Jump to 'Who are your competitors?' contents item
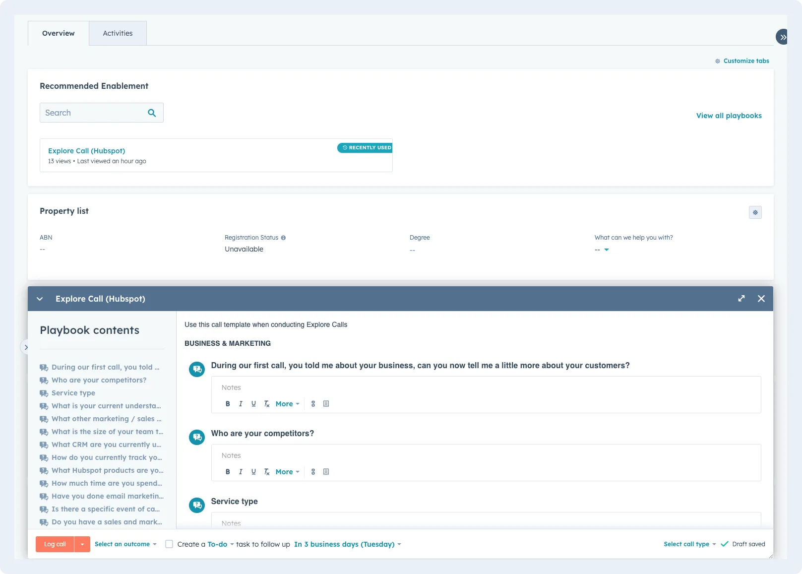The width and height of the screenshot is (802, 574). (93, 380)
